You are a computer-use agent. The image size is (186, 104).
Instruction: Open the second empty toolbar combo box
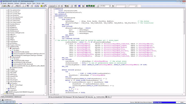click(136, 6)
